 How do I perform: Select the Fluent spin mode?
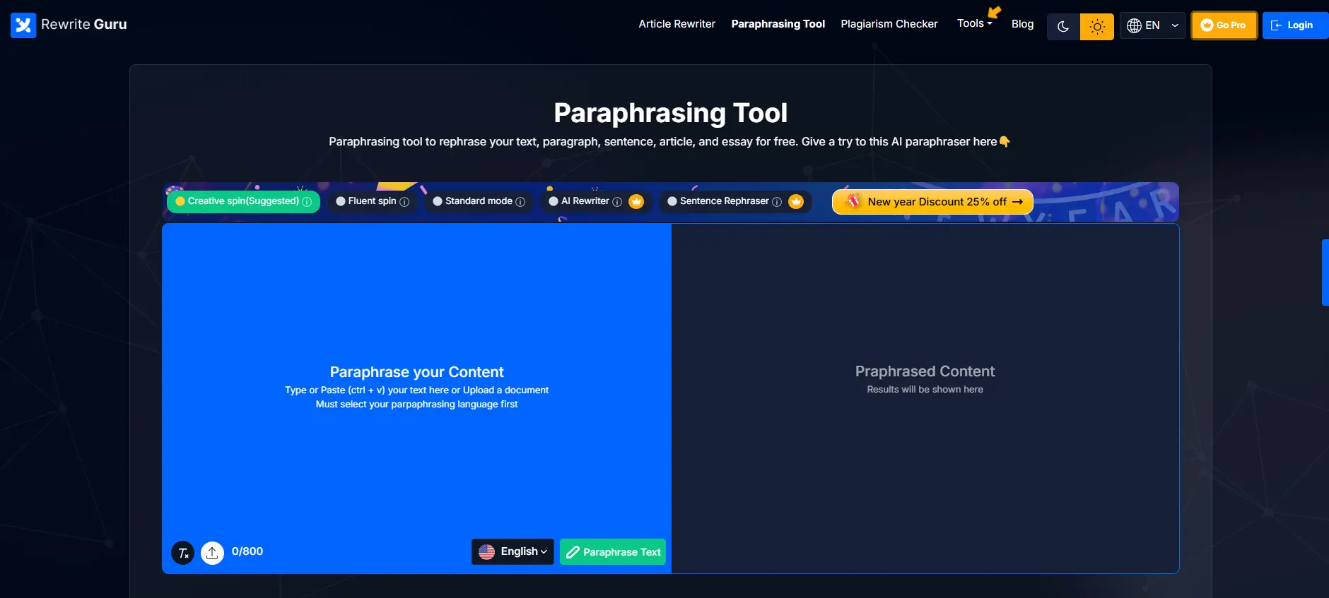click(371, 201)
